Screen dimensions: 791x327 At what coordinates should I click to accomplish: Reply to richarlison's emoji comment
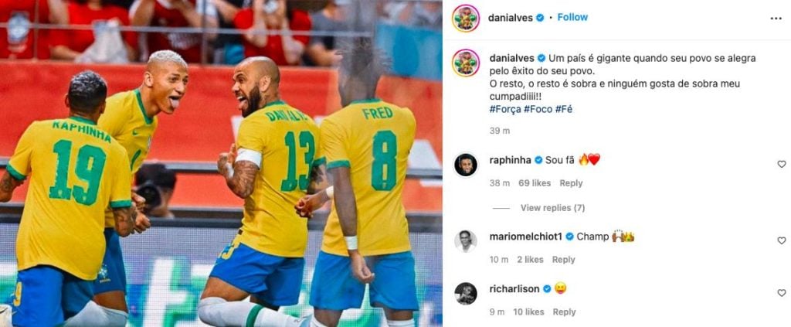(x=564, y=312)
